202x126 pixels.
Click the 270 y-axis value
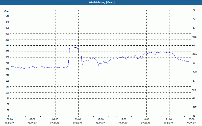click(7, 63)
